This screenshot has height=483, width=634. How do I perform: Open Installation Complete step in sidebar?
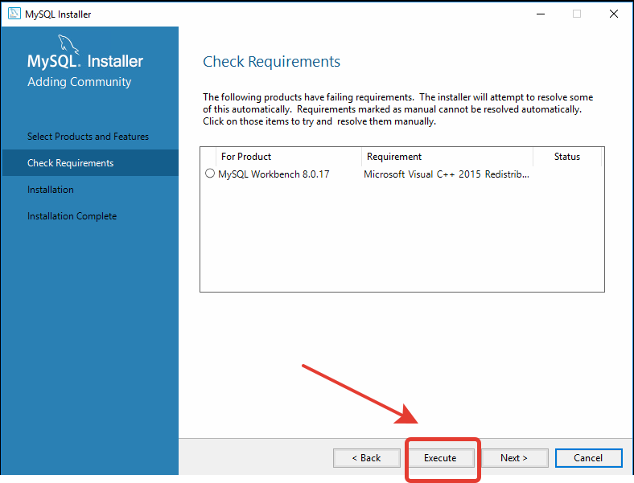pyautogui.click(x=72, y=216)
